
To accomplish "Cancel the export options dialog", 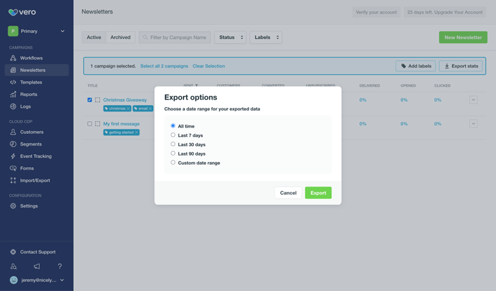I will [288, 193].
